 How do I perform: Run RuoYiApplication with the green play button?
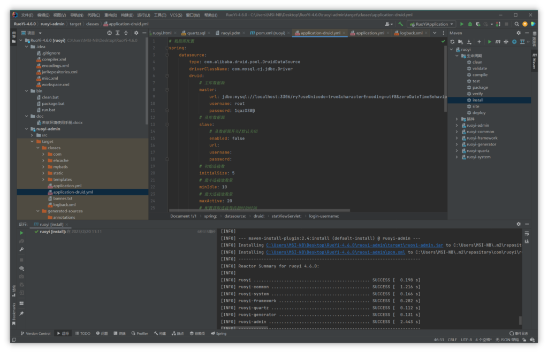tap(462, 24)
